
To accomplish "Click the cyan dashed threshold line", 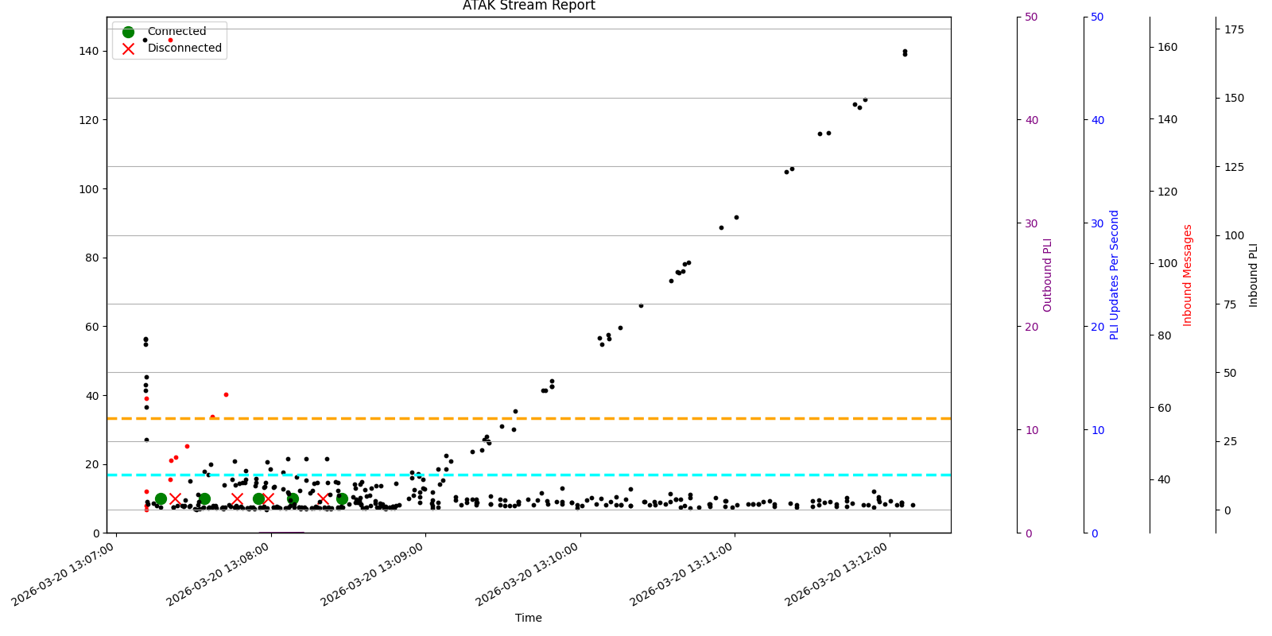I will coord(556,475).
